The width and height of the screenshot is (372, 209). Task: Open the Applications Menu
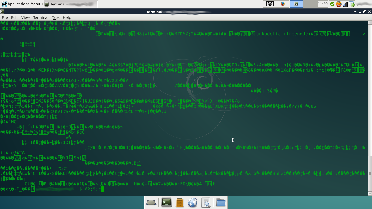click(x=21, y=4)
